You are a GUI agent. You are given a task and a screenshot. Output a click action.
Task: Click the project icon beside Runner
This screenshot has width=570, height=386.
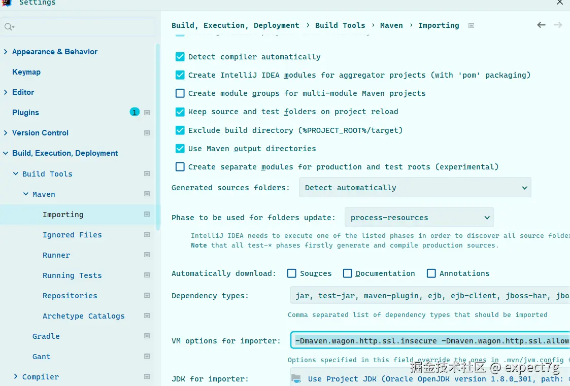[x=147, y=255]
